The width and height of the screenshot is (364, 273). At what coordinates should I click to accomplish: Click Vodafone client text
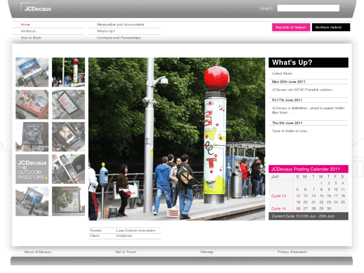click(x=124, y=235)
